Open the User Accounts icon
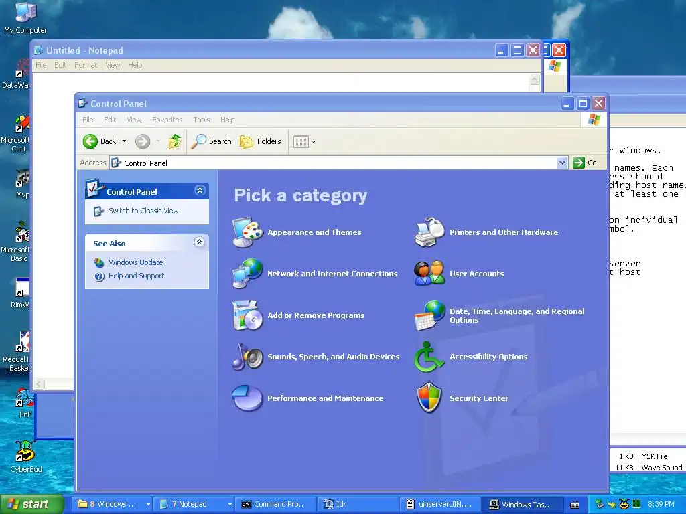 click(x=429, y=274)
